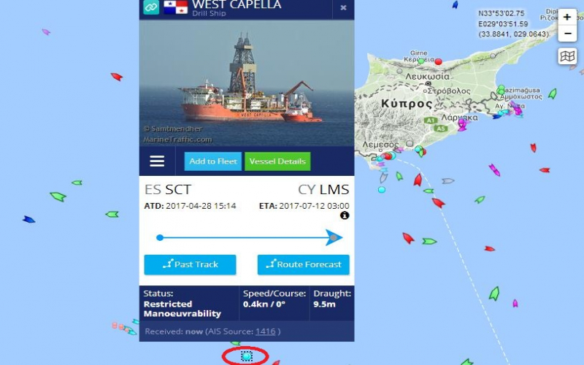Open AIS source 1416 link
This screenshot has height=365, width=584.
(x=266, y=331)
